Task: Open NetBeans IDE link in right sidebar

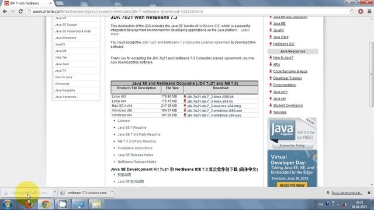Action: (x=283, y=44)
